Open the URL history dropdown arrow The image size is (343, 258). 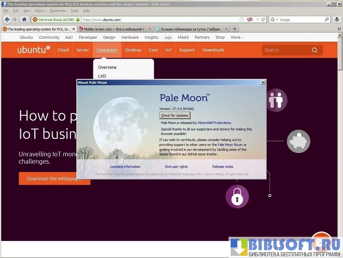point(257,20)
